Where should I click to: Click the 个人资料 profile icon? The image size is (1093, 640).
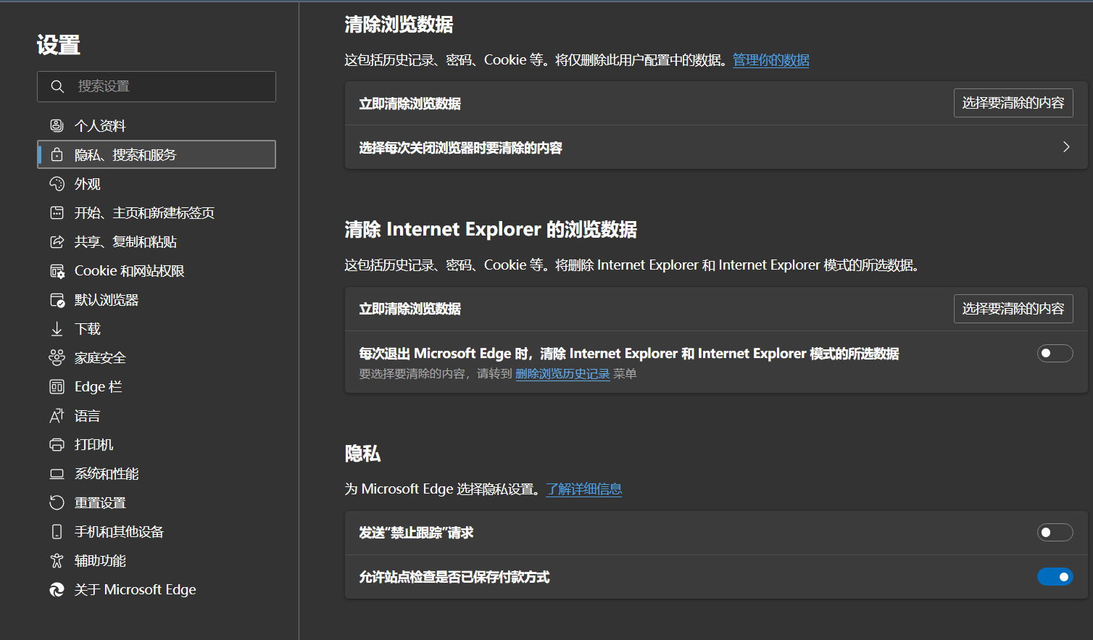coord(57,125)
